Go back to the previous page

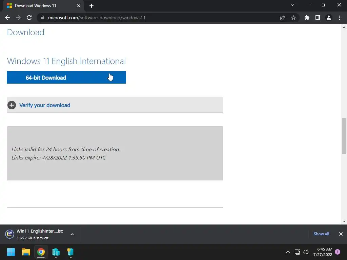point(7,18)
